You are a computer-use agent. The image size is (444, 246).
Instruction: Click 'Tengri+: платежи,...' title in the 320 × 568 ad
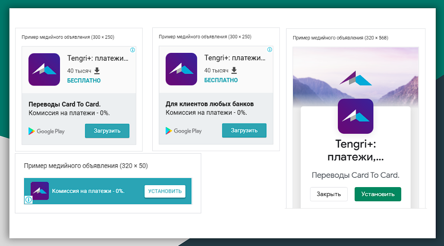[x=356, y=151]
